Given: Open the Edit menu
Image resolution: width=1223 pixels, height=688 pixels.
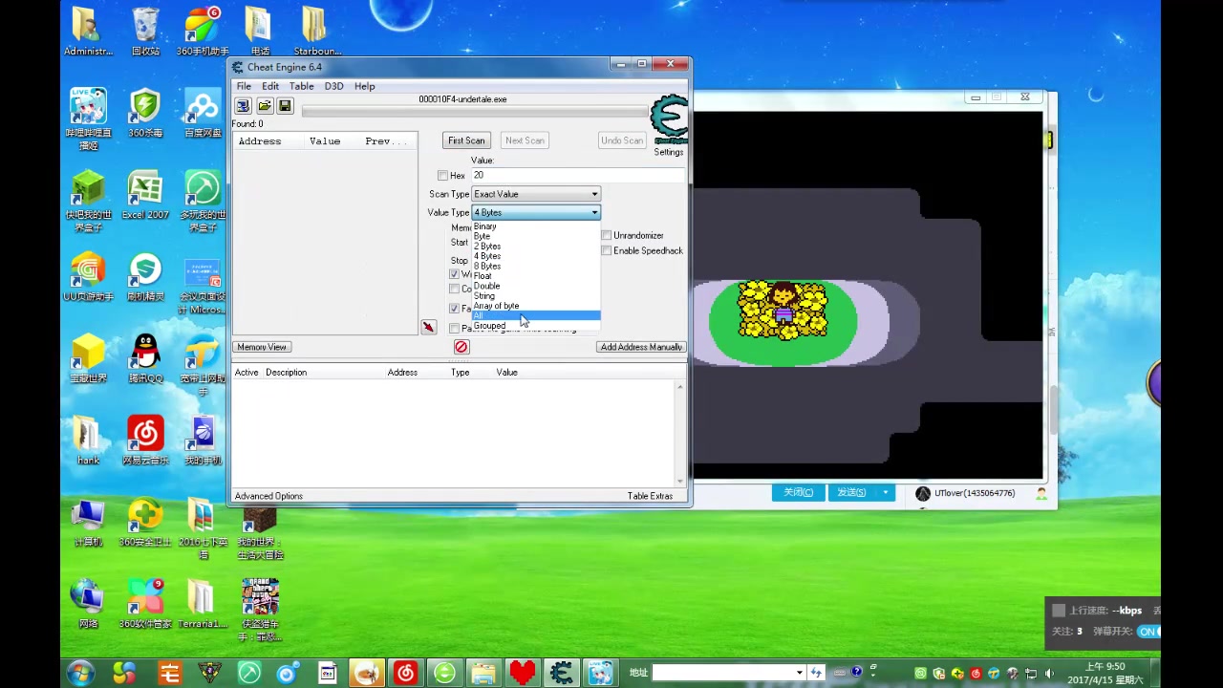Looking at the screenshot, I should coord(270,86).
